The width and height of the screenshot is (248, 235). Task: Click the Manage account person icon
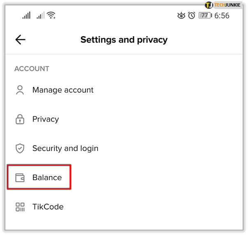click(x=20, y=90)
